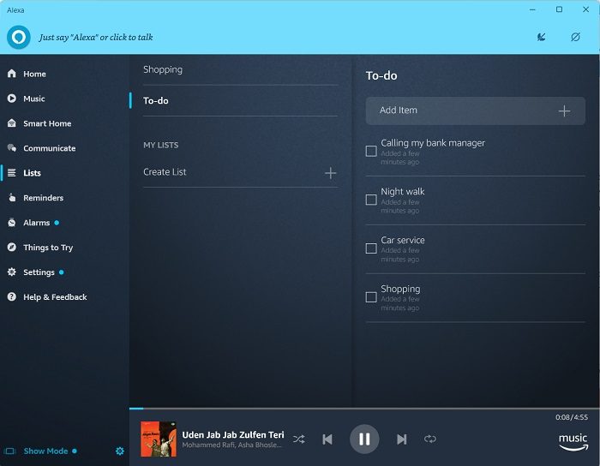Toggle shuffle in the music player
The image size is (600, 466).
click(x=299, y=439)
